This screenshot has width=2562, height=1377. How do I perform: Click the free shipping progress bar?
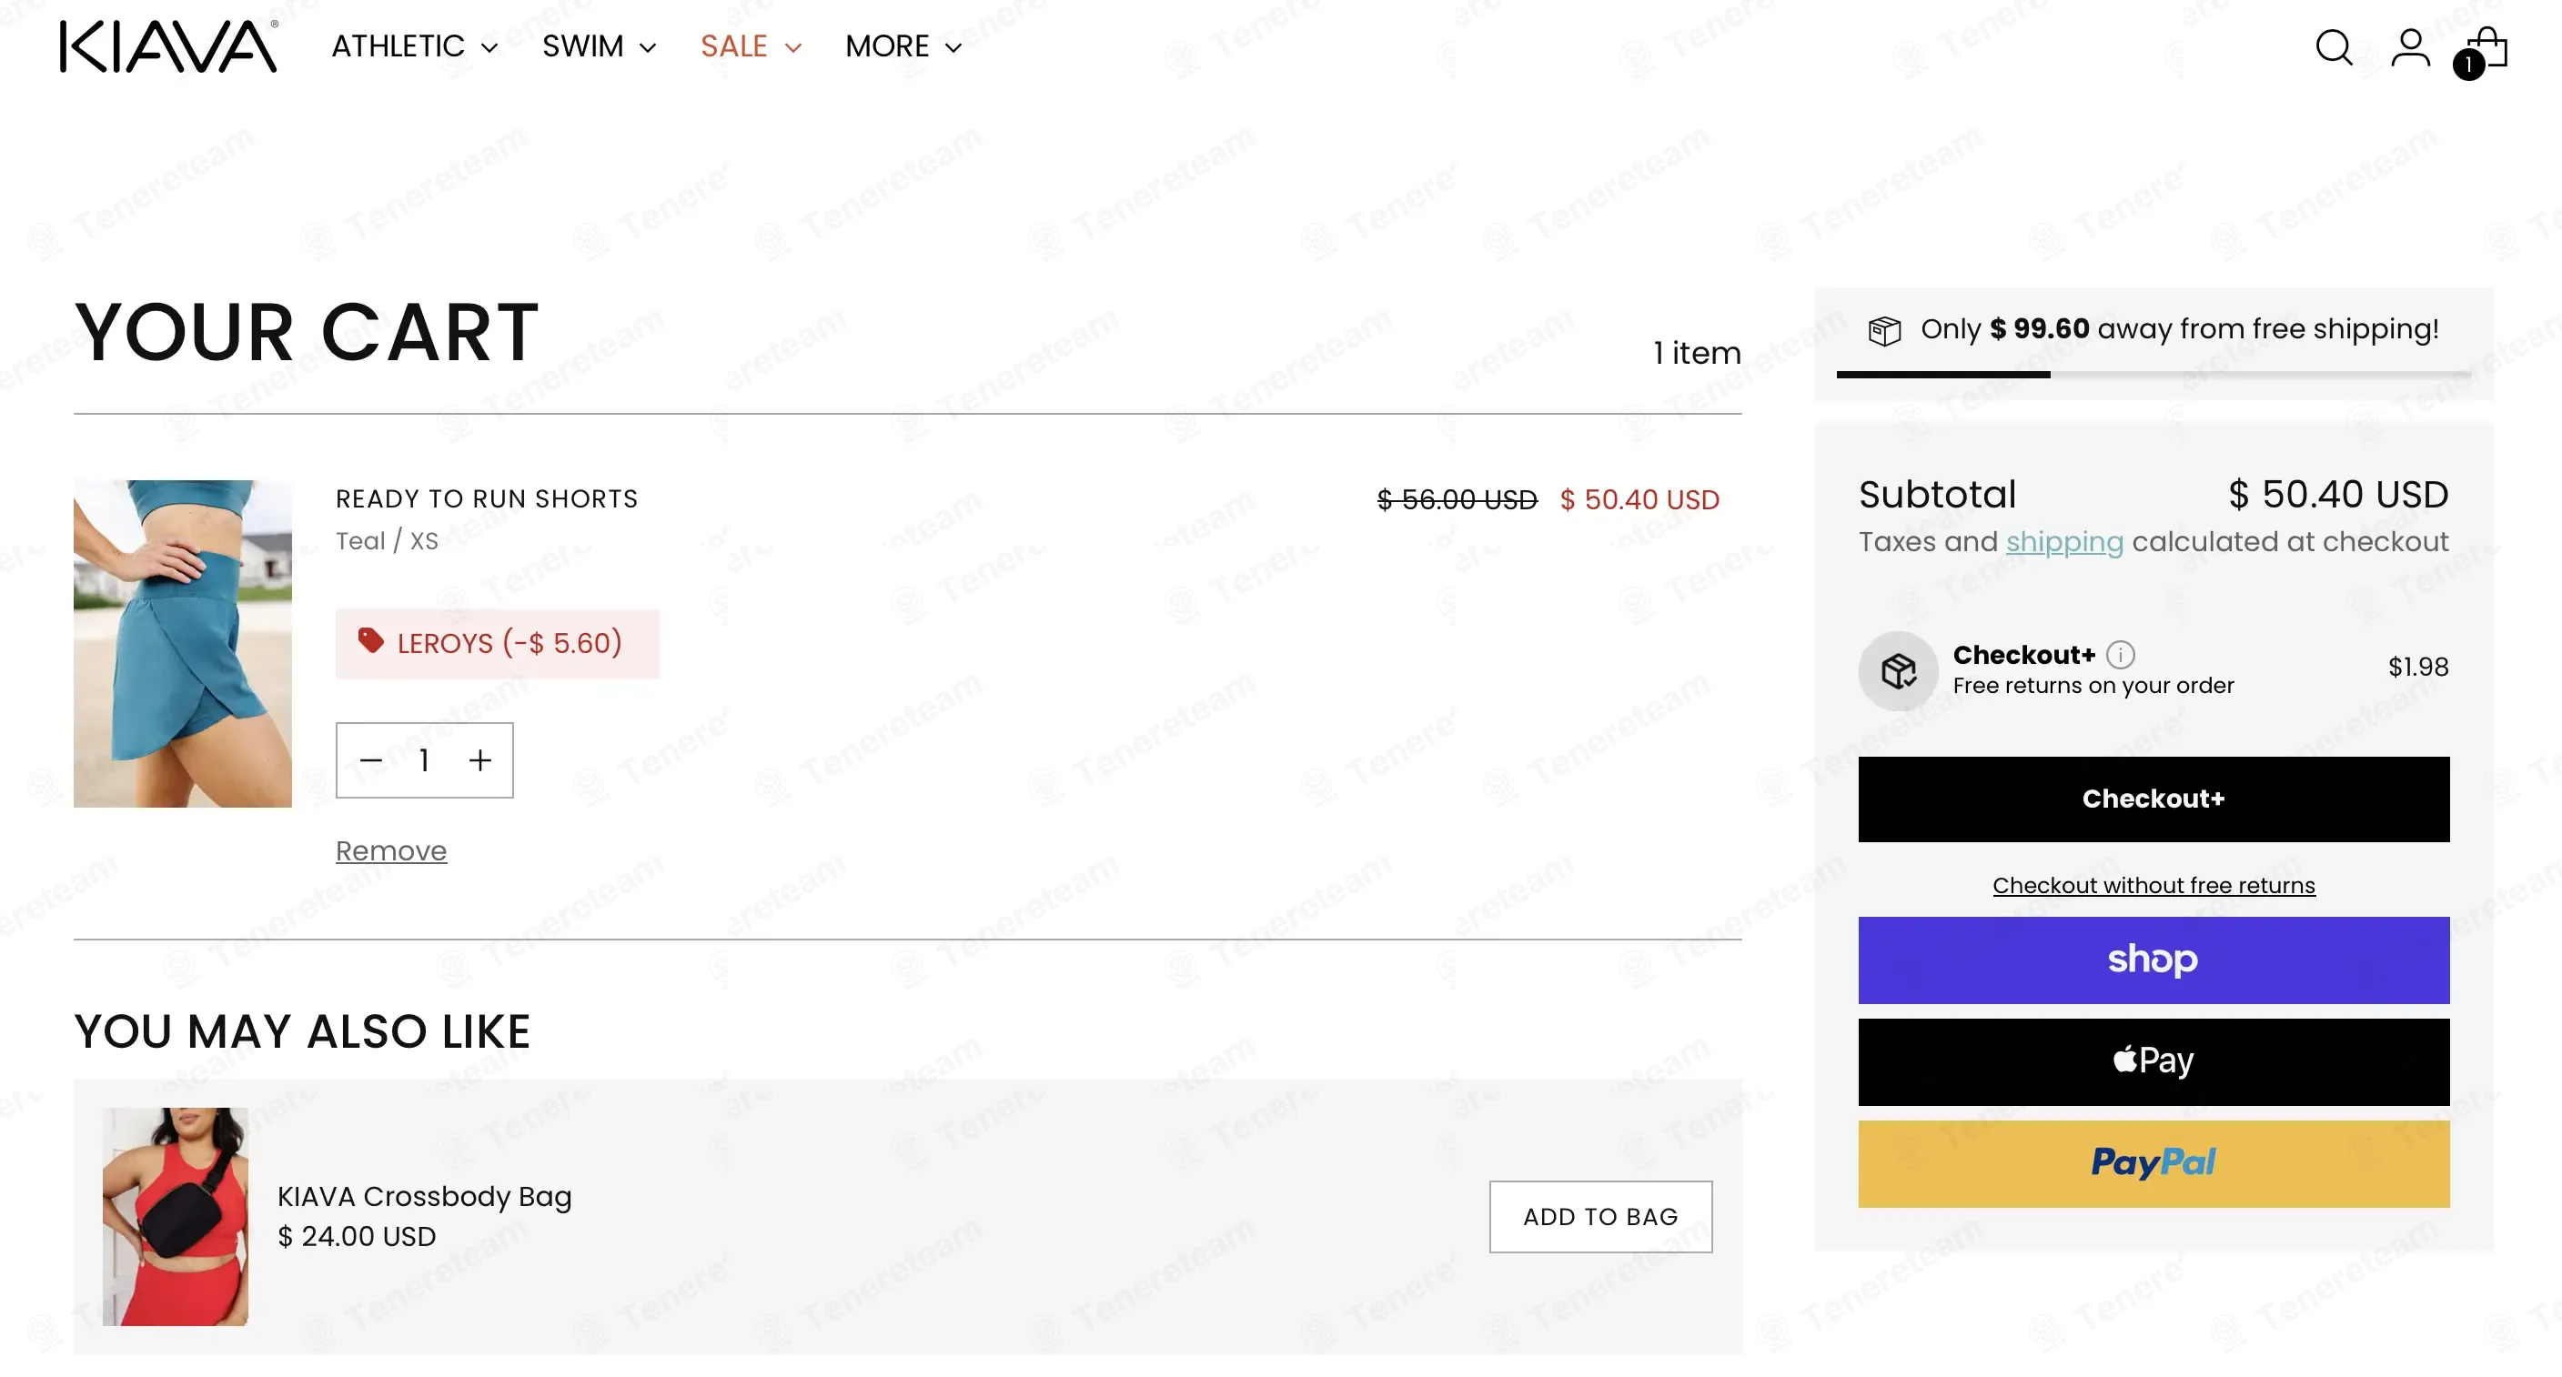(2153, 374)
